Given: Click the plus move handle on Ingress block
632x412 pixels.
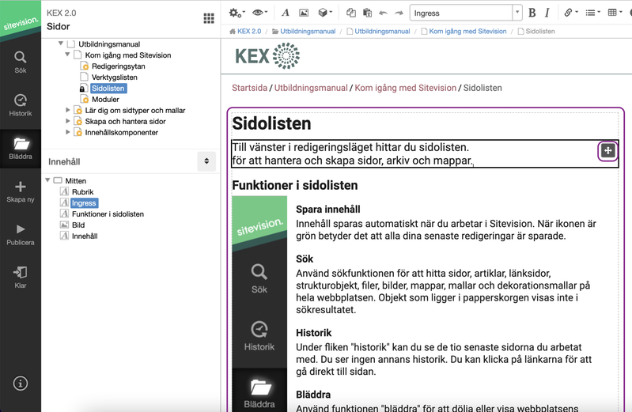Looking at the screenshot, I should click(607, 151).
